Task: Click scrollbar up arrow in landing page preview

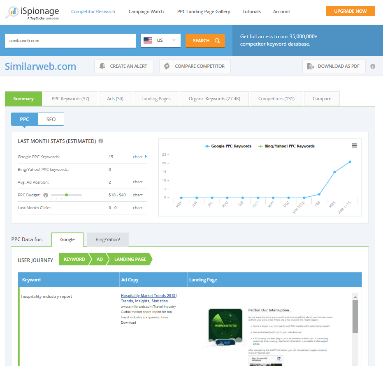Action: (x=355, y=297)
